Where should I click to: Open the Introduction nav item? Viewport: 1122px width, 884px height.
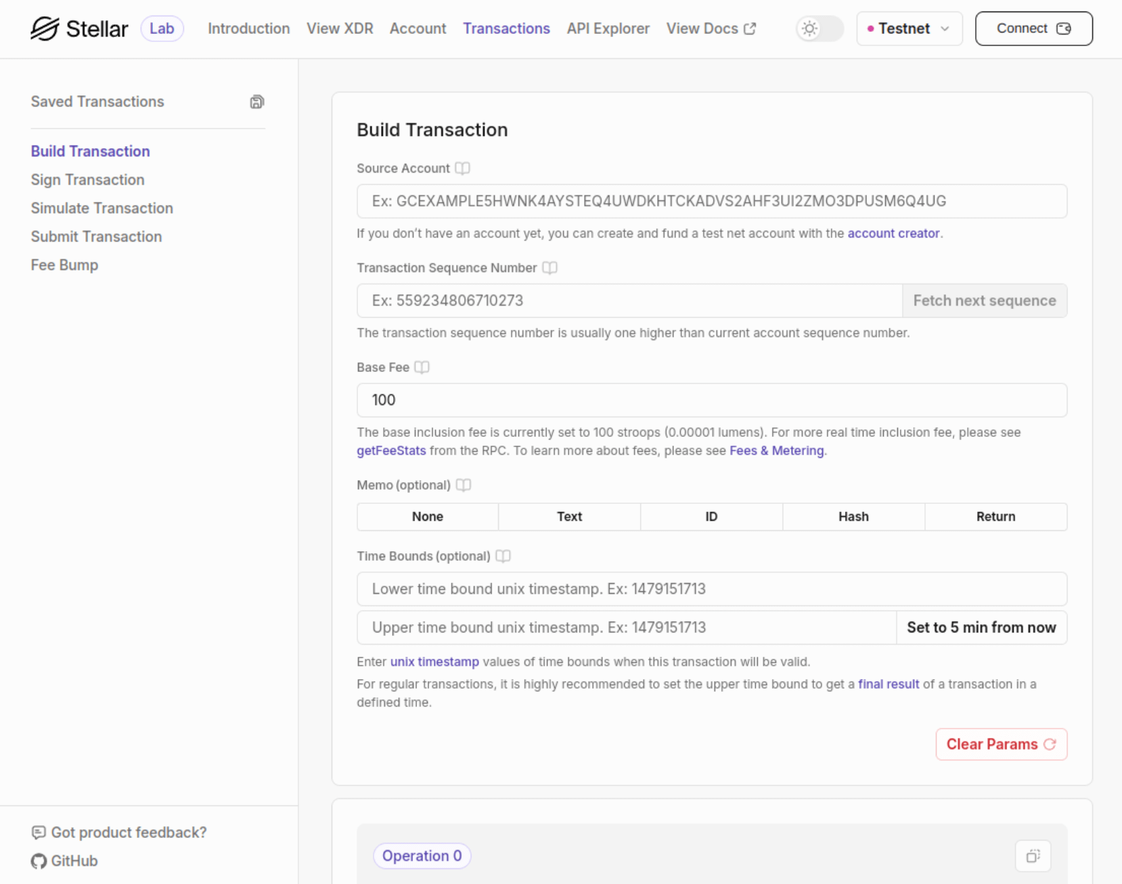[x=248, y=28]
